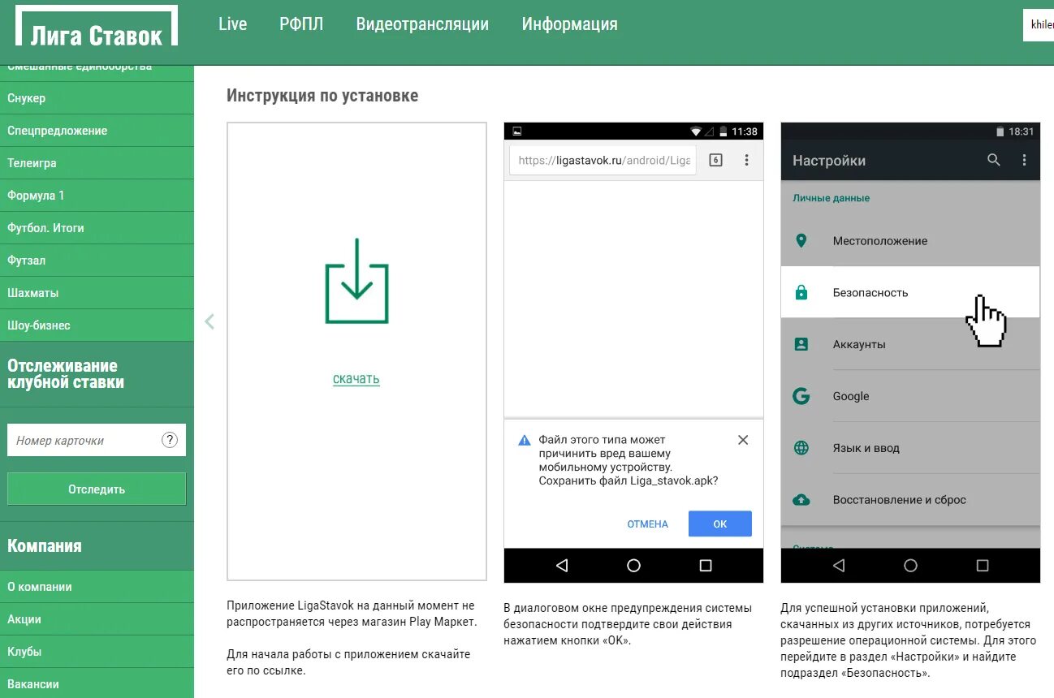Open Восстановление и сброс in settings list
Viewport: 1054px width, 698px height.
click(x=910, y=500)
